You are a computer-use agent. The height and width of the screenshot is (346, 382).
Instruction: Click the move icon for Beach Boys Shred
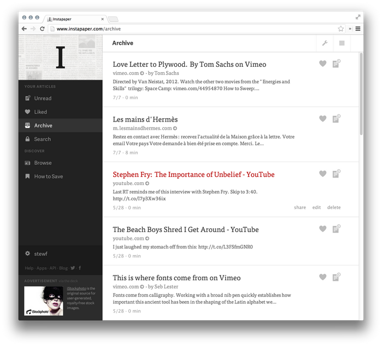pos(337,229)
